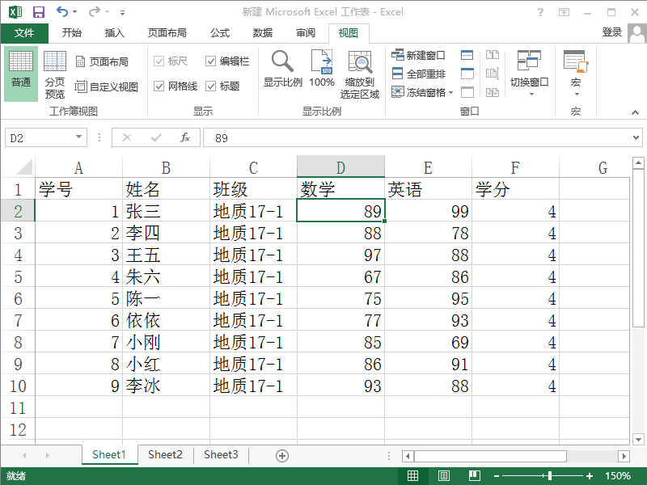Toggle the Gridlines (网格线) checkbox
647x485 pixels.
(159, 86)
